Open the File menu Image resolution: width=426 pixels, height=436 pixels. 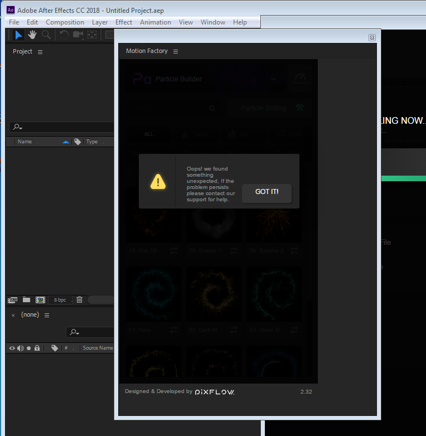click(x=14, y=22)
